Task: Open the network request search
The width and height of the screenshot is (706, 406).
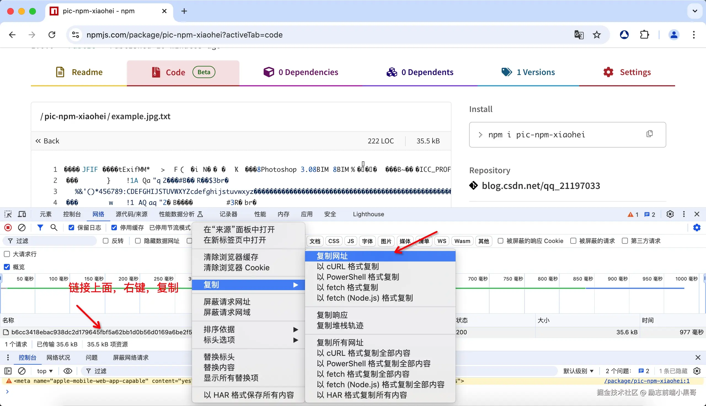Action: tap(54, 228)
